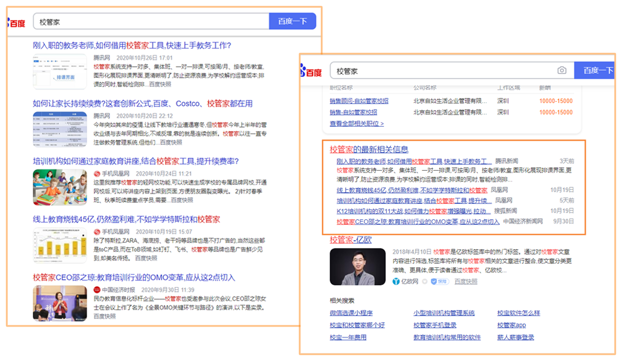
Task: Click the blue 保障 shield badge
Action: coord(439,281)
